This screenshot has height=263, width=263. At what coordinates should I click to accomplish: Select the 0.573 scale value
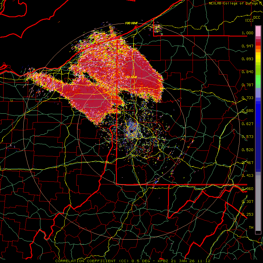point(248,137)
